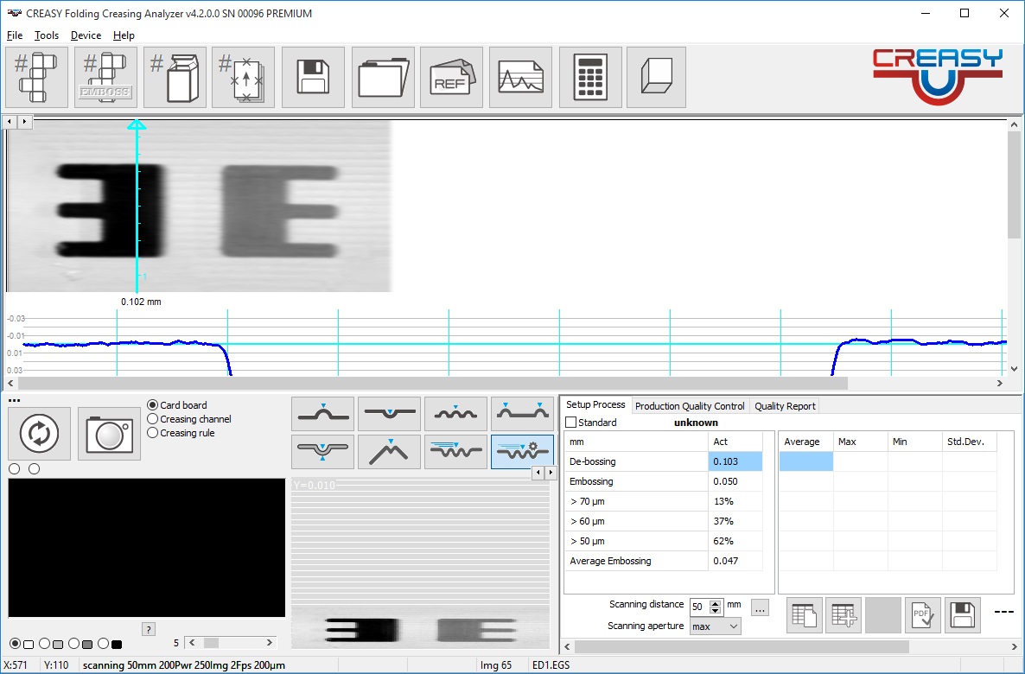Click the small slider's right arrow beside 5
The height and width of the screenshot is (674, 1025).
tap(270, 643)
